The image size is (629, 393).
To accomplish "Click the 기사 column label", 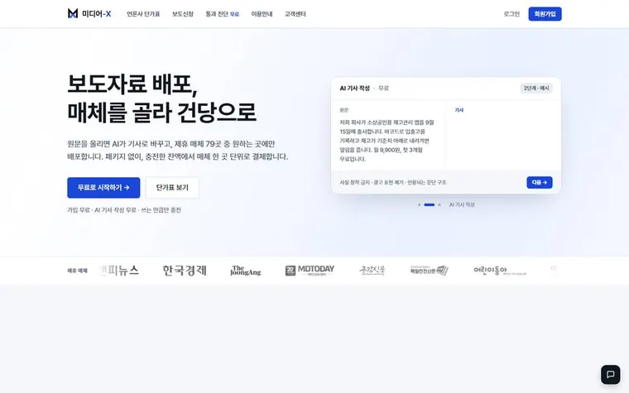I will [459, 110].
